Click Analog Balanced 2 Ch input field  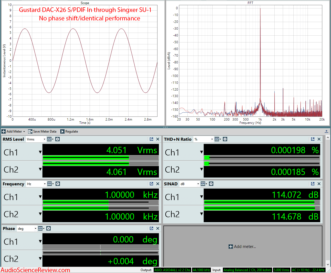point(247,270)
